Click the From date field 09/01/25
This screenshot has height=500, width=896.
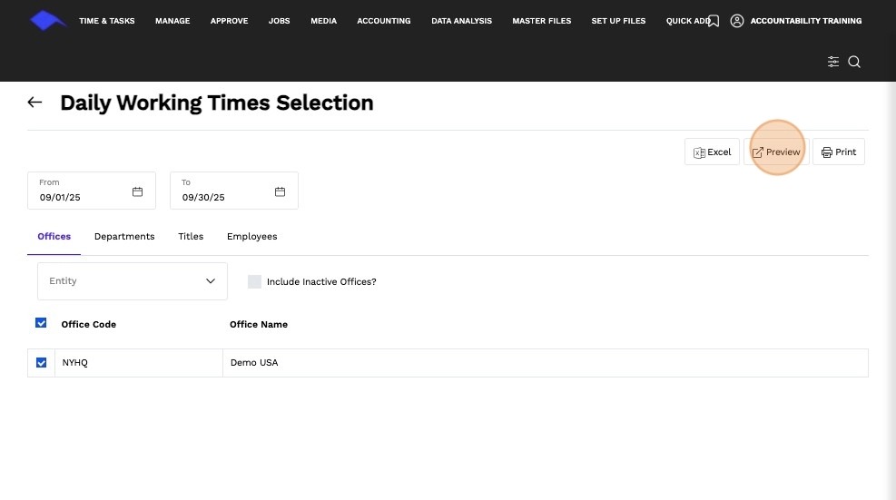pos(92,191)
